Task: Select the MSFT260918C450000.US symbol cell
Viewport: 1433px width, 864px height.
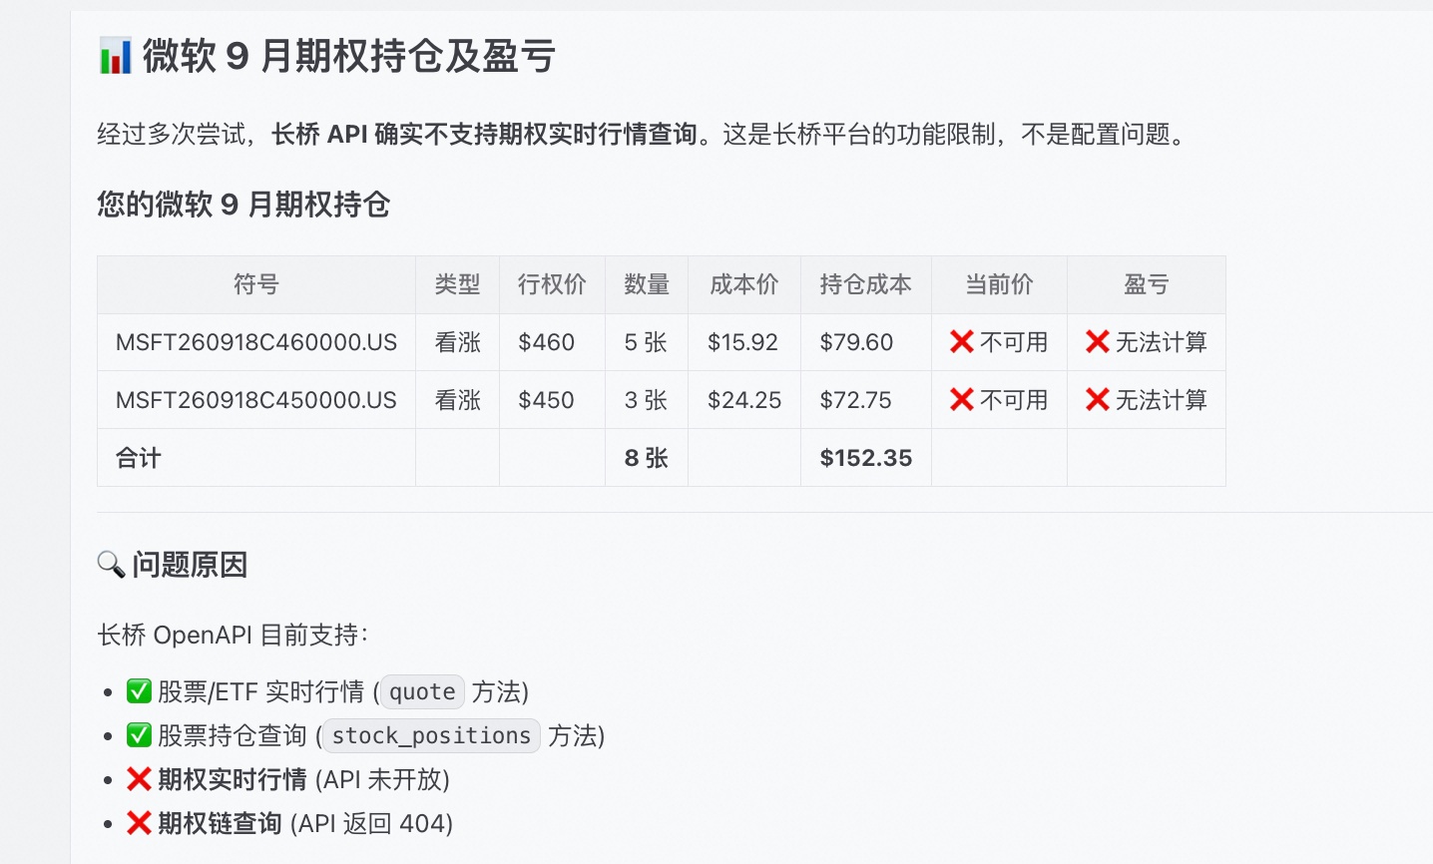Action: (x=256, y=400)
